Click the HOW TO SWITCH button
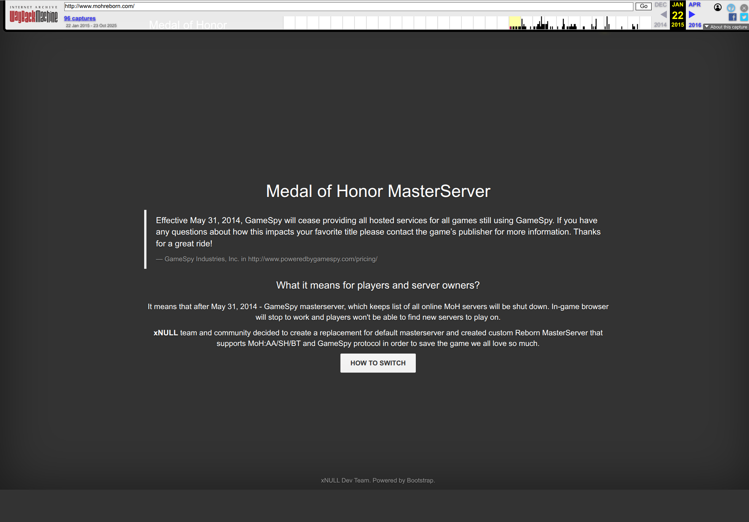Screen dimensions: 749x522 [x=378, y=363]
